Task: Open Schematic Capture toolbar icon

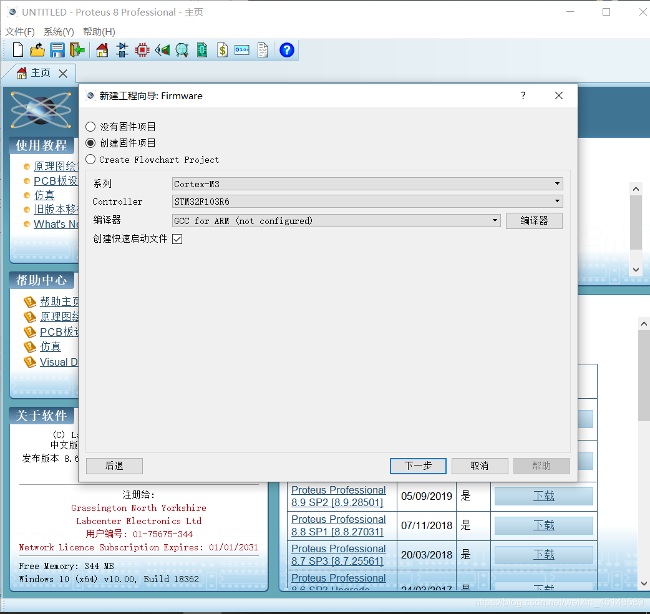Action: [x=122, y=50]
